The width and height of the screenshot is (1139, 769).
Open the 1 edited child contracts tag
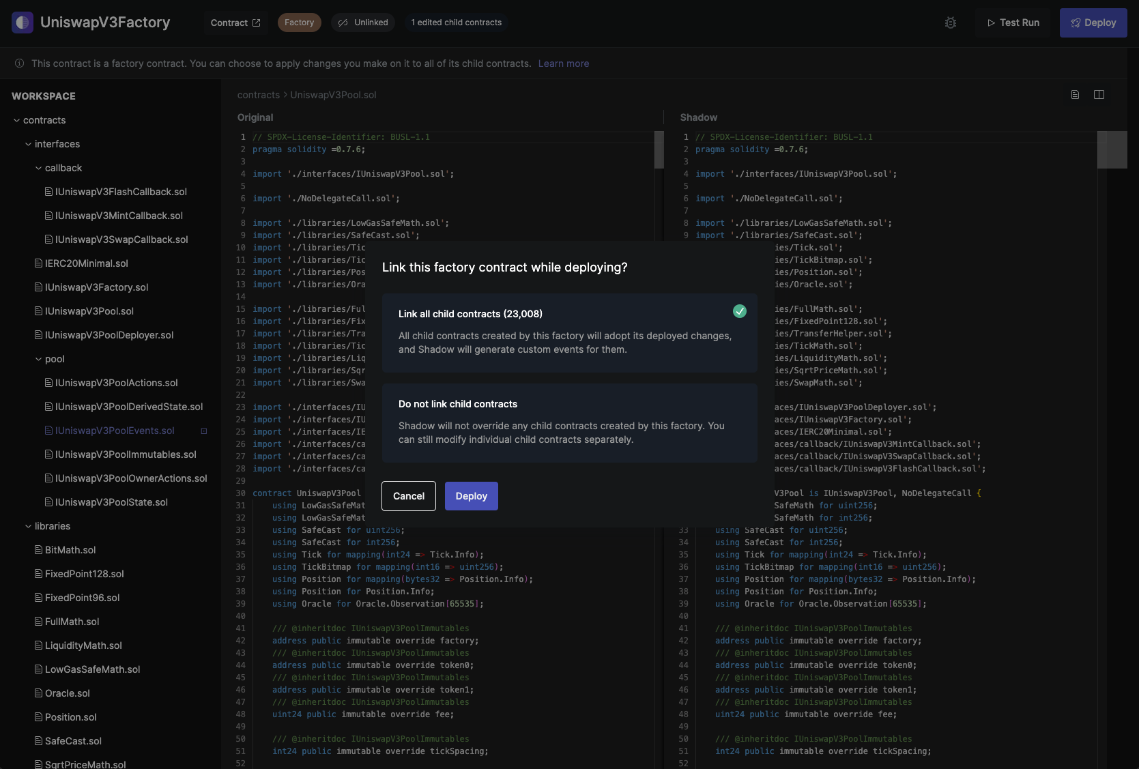click(456, 23)
